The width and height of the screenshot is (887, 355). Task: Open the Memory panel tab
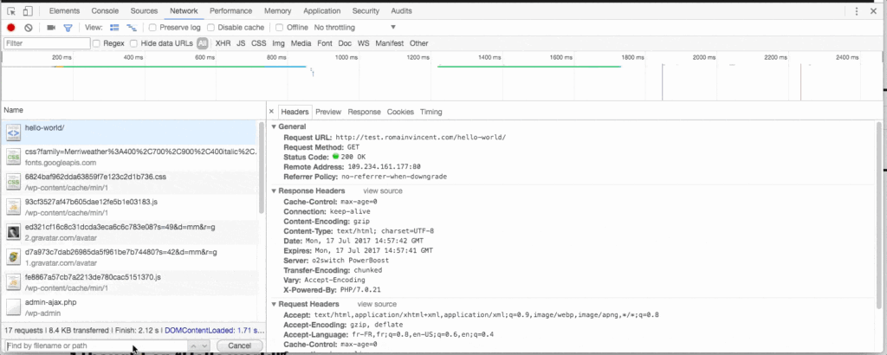coord(278,10)
